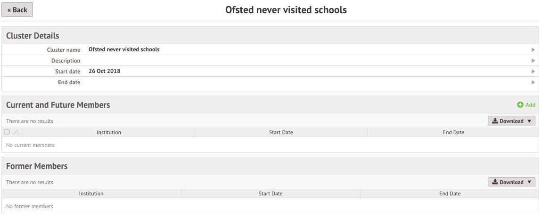
Task: Click the start date value 26 Oct 2018
Action: (x=104, y=71)
